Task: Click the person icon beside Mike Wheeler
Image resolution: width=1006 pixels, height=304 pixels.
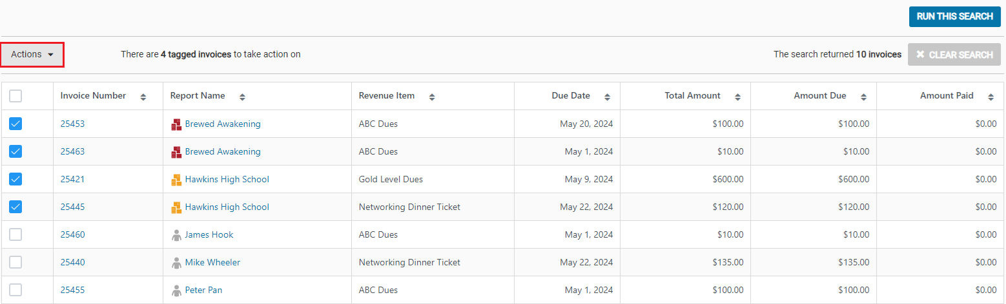Action: pos(176,263)
